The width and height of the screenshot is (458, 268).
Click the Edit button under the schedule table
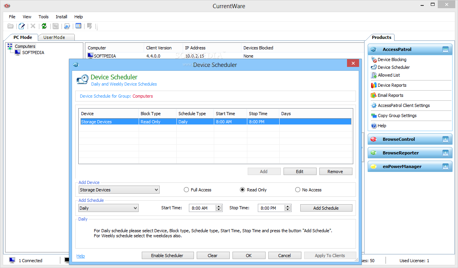300,172
